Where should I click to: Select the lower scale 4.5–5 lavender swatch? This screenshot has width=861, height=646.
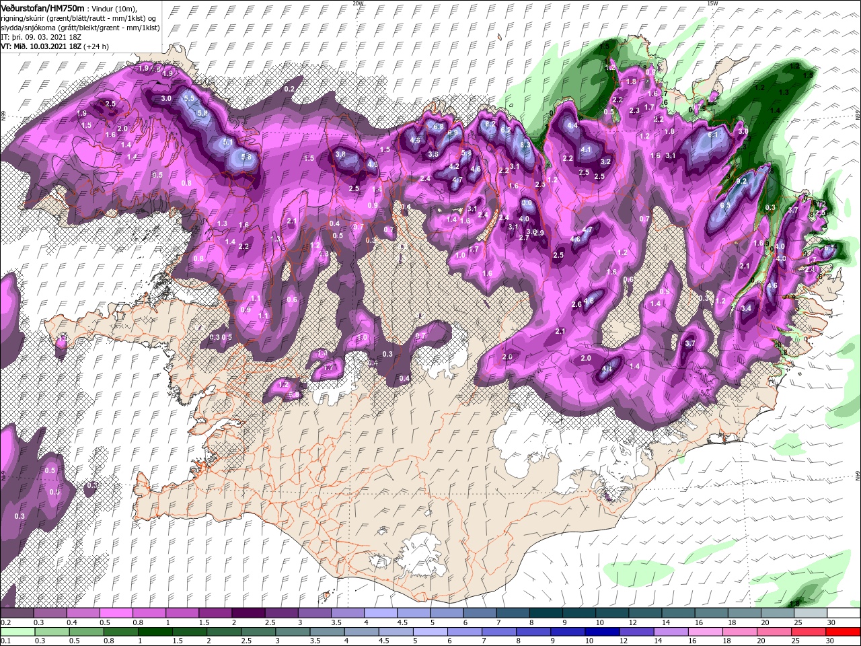coord(397,632)
